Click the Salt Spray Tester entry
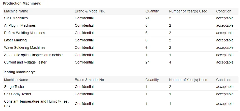This screenshot has height=111, width=240. point(18,94)
